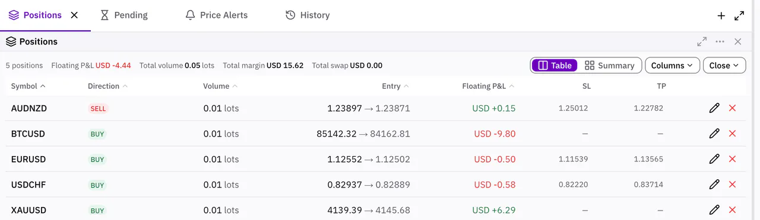
Task: Open the Columns dropdown
Action: (672, 65)
